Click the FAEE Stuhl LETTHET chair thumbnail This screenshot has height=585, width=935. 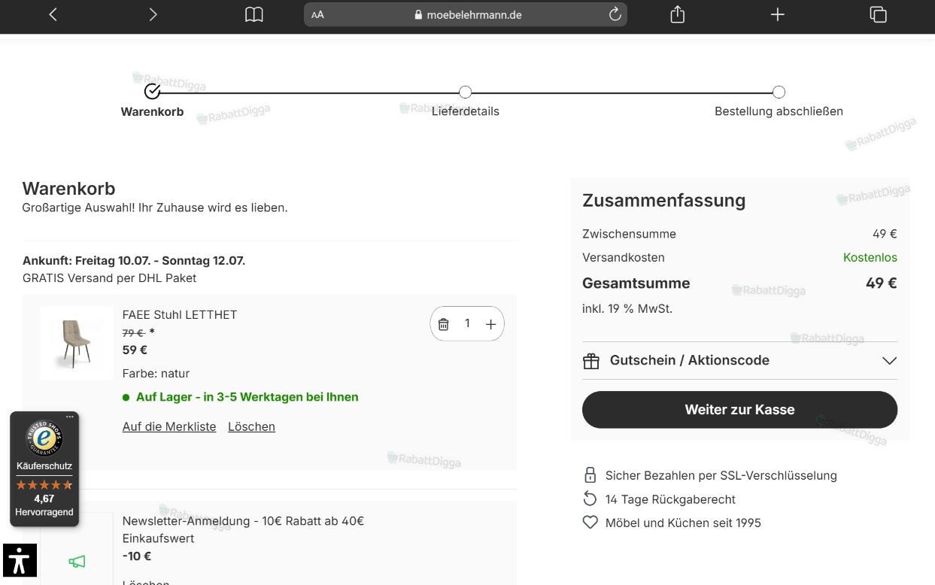pyautogui.click(x=76, y=343)
